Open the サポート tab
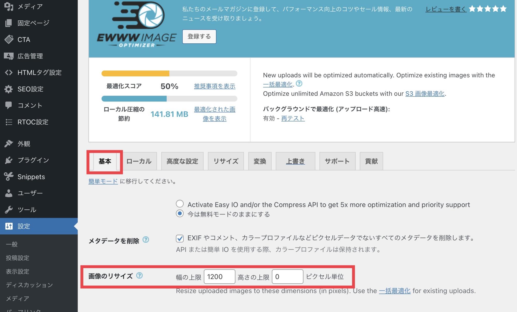 pyautogui.click(x=337, y=162)
